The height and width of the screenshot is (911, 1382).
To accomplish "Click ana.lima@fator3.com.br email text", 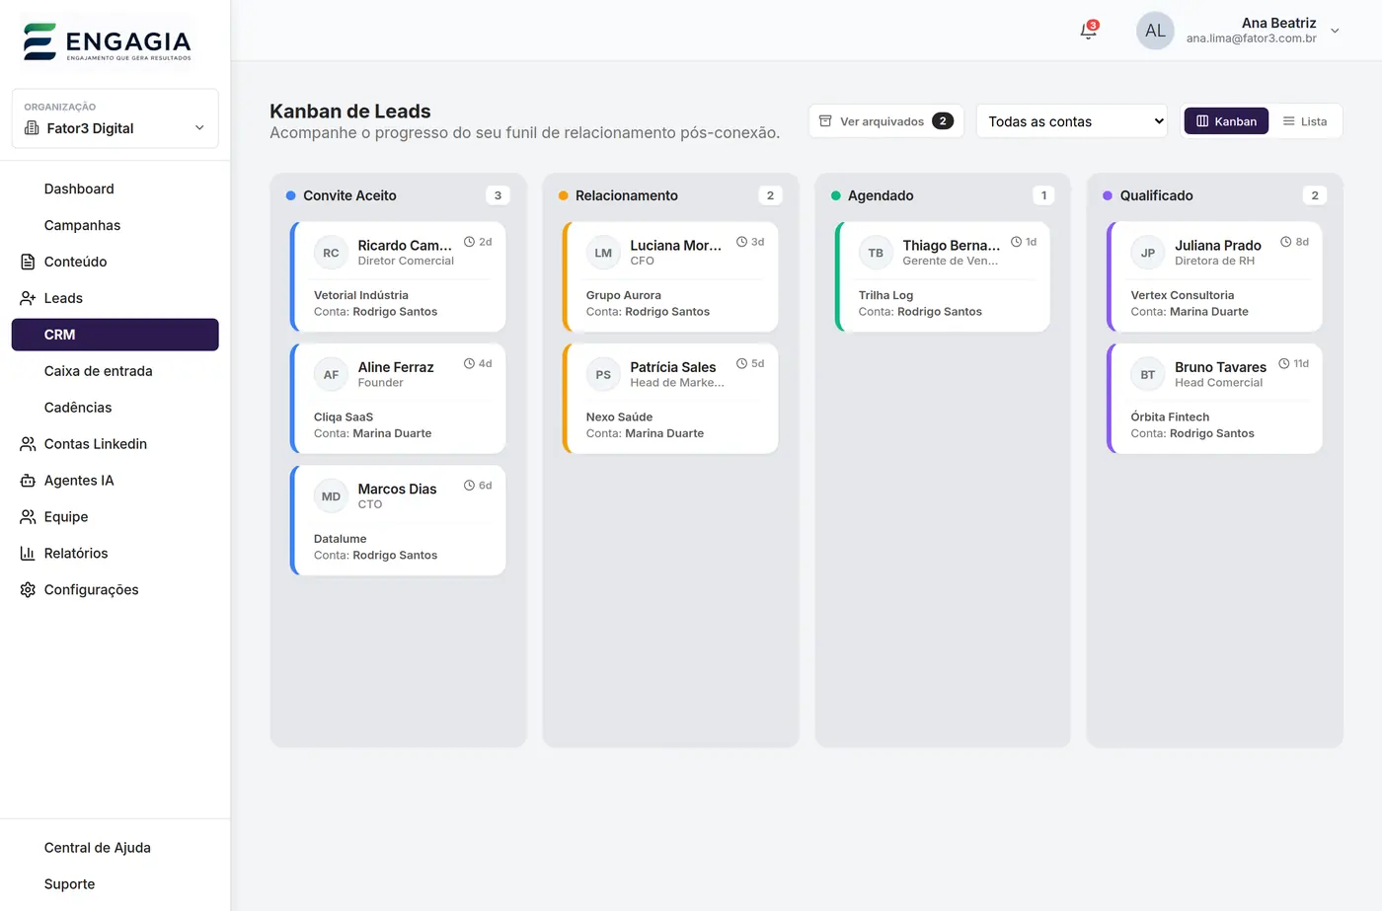I will click(1252, 38).
